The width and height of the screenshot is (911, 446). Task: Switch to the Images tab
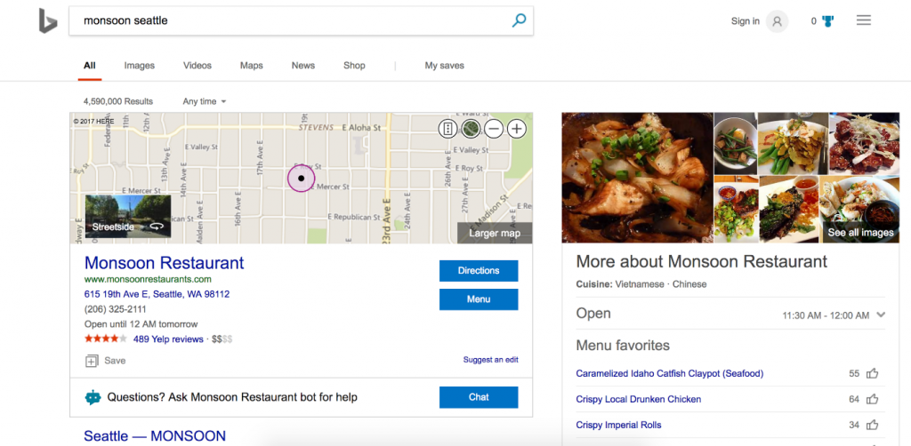click(140, 66)
